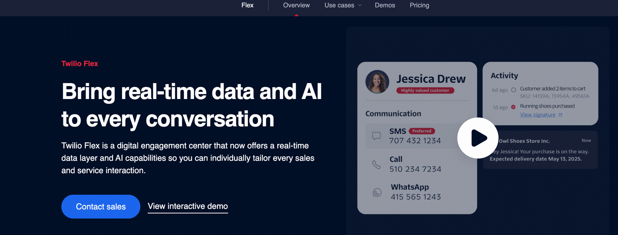Click the Customer added 2 items to cart entry
The width and height of the screenshot is (618, 235).
click(553, 89)
